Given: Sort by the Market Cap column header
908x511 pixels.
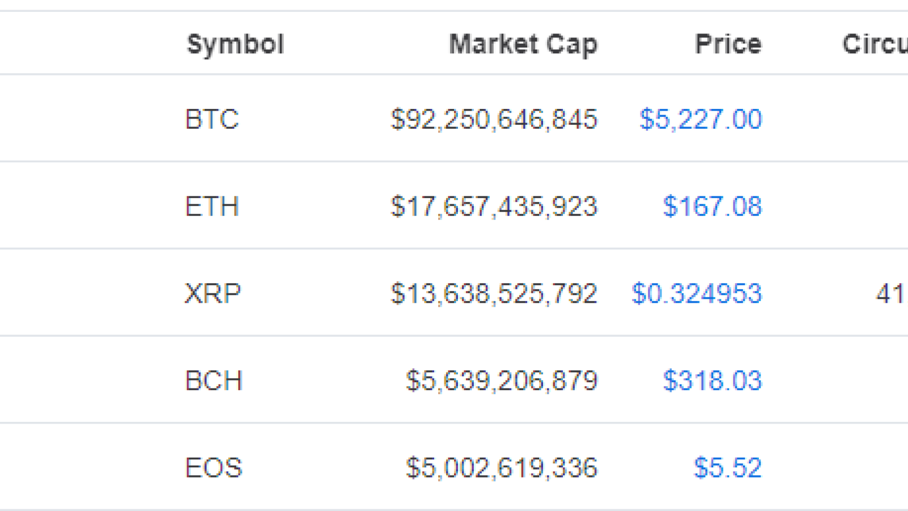Looking at the screenshot, I should [x=523, y=45].
